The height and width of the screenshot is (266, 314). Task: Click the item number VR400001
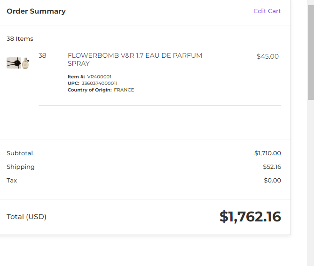click(x=99, y=77)
